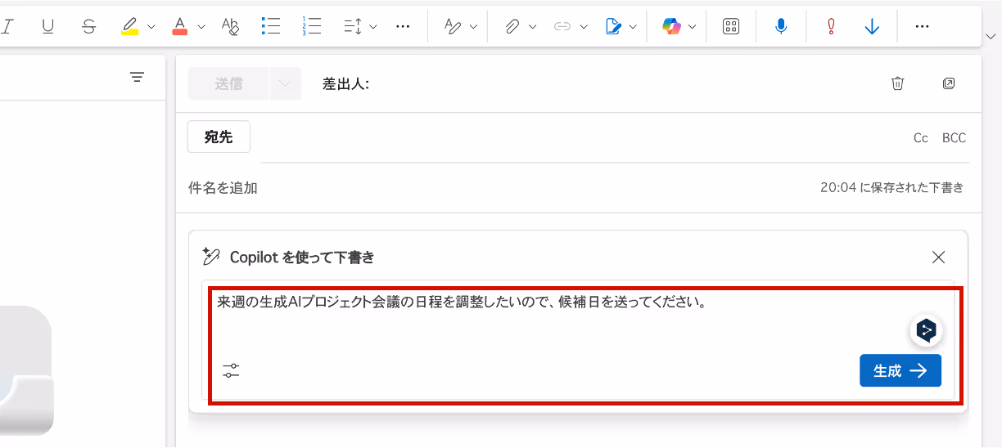Close the Copilot を使って下書き panel
The width and height of the screenshot is (1002, 448).
pyautogui.click(x=939, y=258)
